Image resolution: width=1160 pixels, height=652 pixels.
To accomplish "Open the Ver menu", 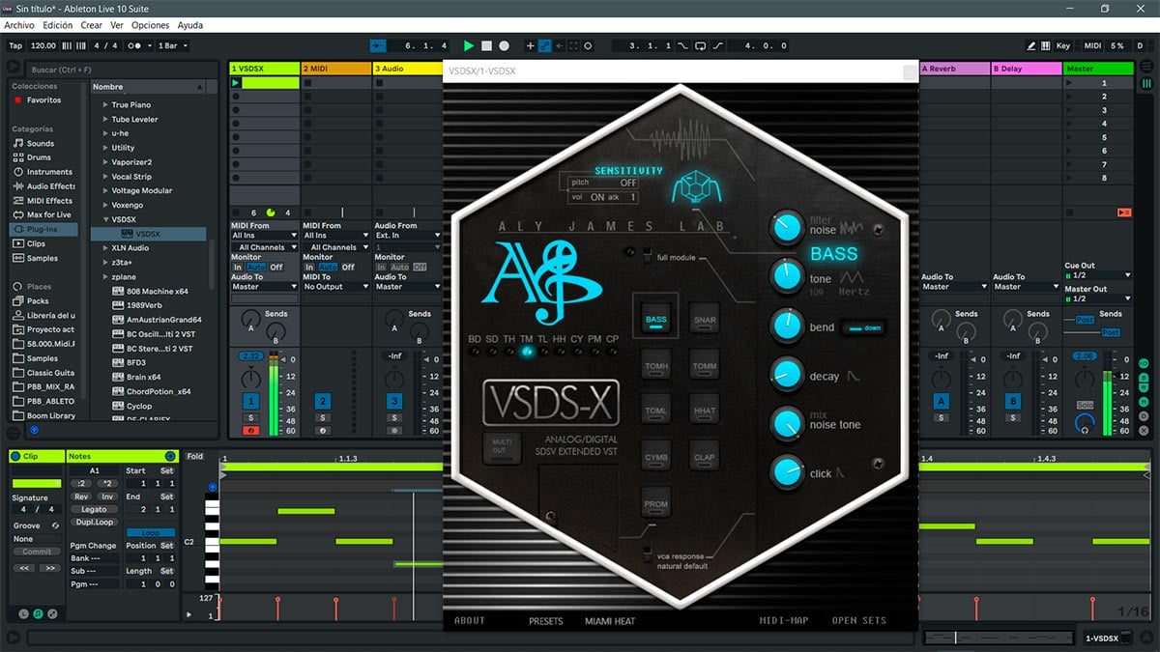I will [x=117, y=25].
